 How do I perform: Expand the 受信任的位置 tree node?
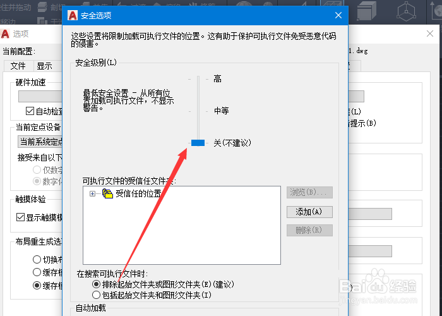pyautogui.click(x=92, y=193)
